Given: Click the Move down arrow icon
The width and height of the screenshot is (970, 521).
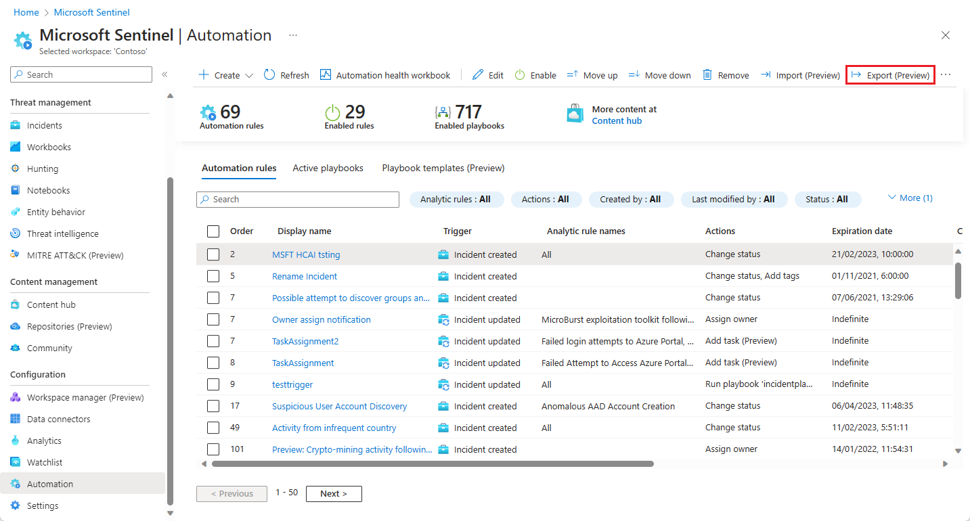Looking at the screenshot, I should 634,75.
